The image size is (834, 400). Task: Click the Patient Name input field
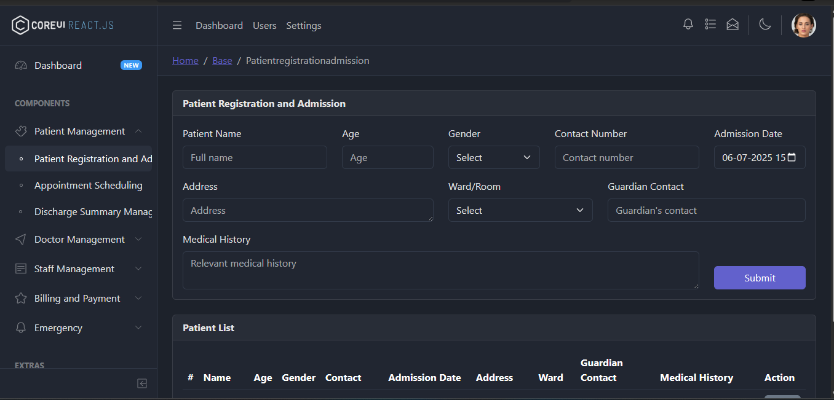coord(255,158)
